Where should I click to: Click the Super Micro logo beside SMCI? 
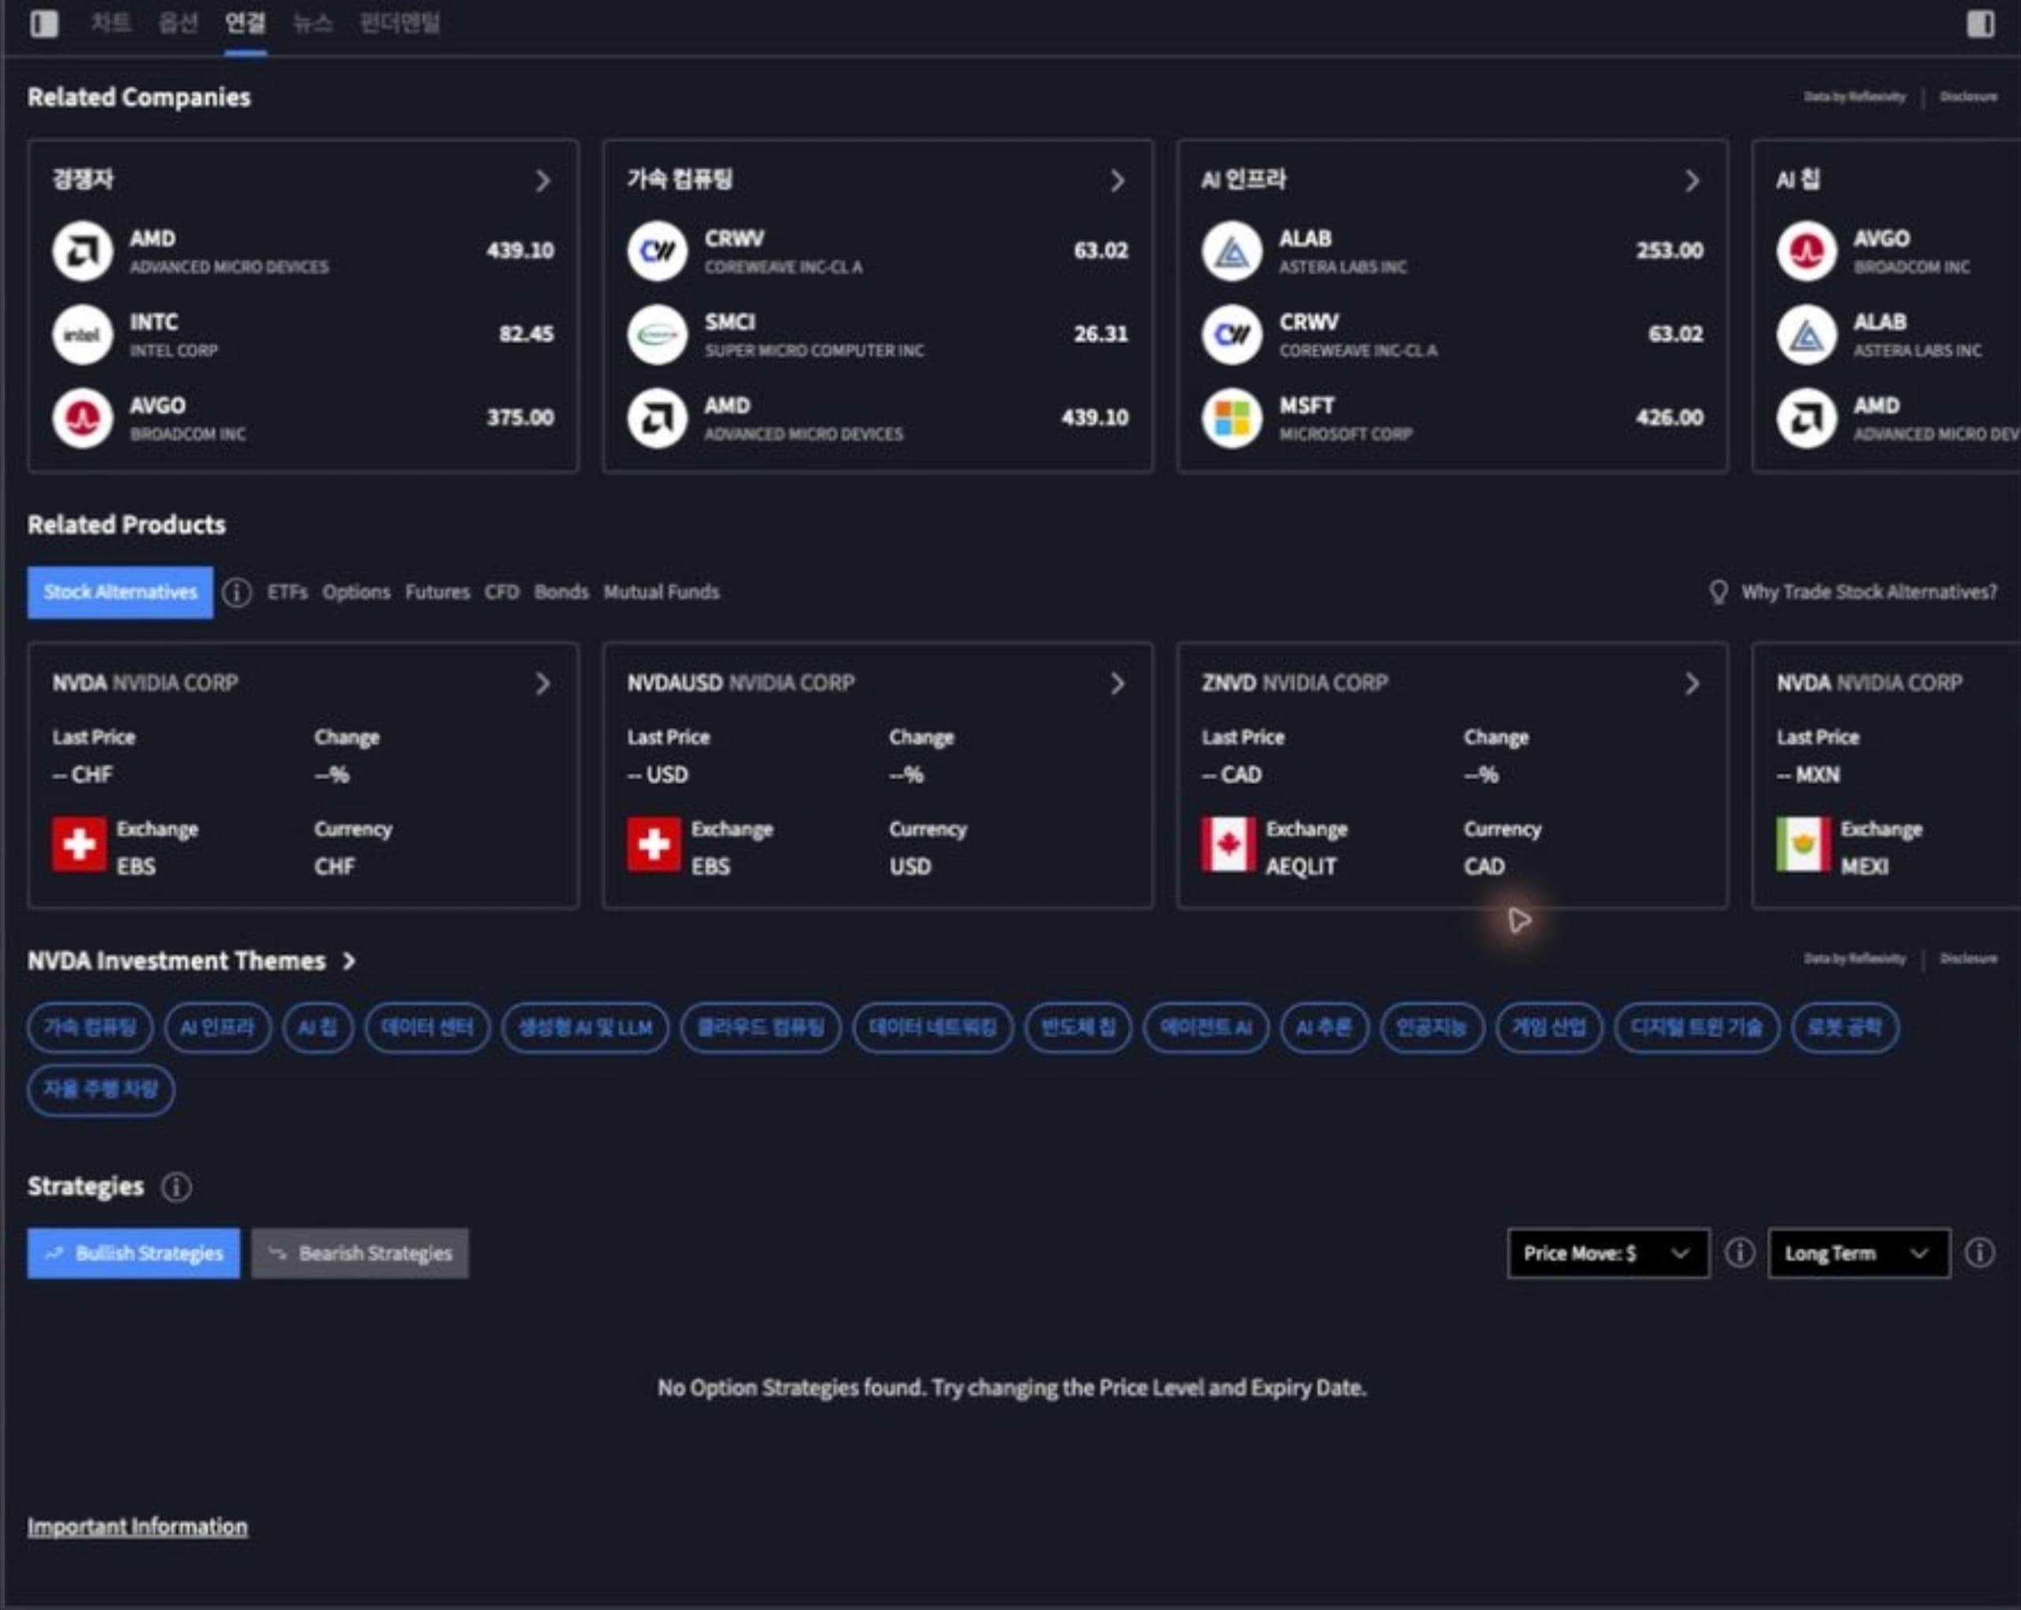tap(657, 335)
